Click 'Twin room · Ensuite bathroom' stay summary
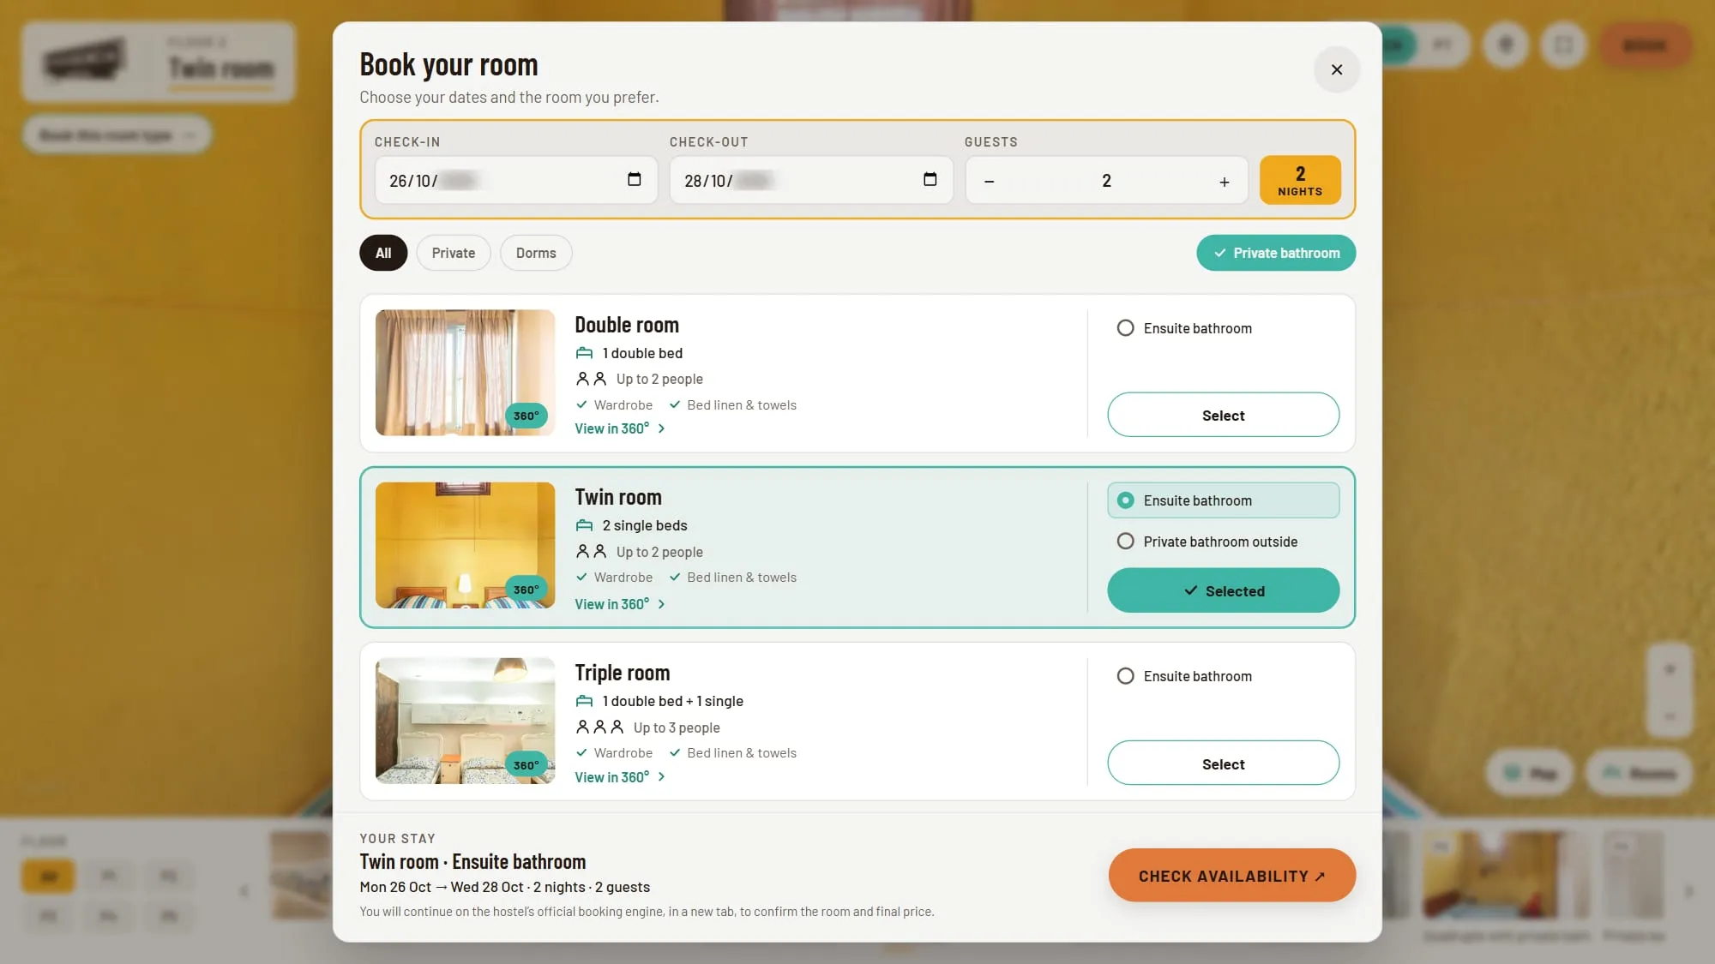The height and width of the screenshot is (964, 1715). pos(472,861)
